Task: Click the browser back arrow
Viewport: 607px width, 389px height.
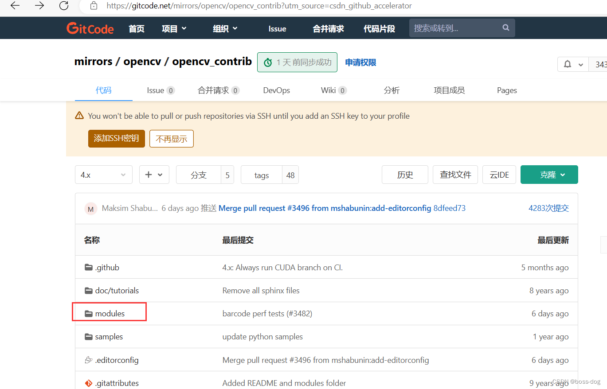Action: [x=15, y=6]
